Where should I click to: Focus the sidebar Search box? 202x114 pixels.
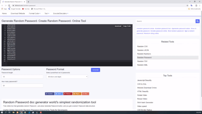[166, 21]
